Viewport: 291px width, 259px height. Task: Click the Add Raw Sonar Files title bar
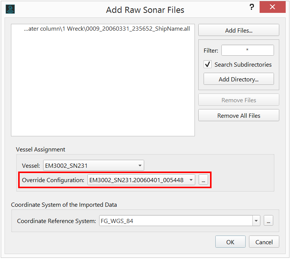coord(145,10)
